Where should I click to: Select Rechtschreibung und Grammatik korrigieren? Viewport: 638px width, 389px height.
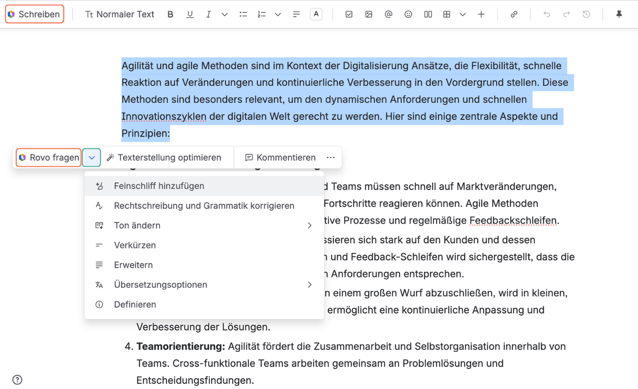(204, 206)
